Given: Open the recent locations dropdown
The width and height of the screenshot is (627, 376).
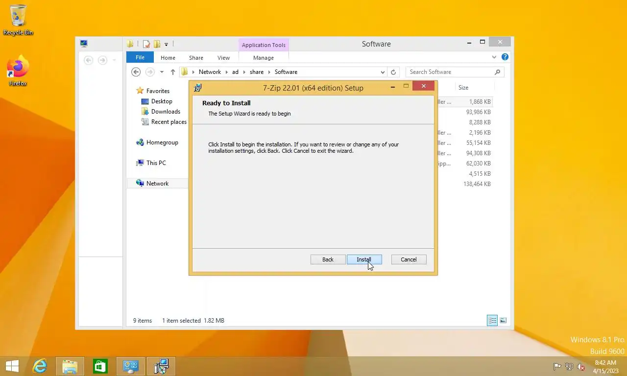Looking at the screenshot, I should (x=162, y=72).
